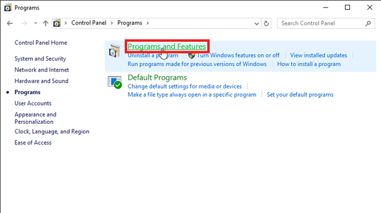Open System and Security category
This screenshot has height=213, width=381.
tap(40, 59)
